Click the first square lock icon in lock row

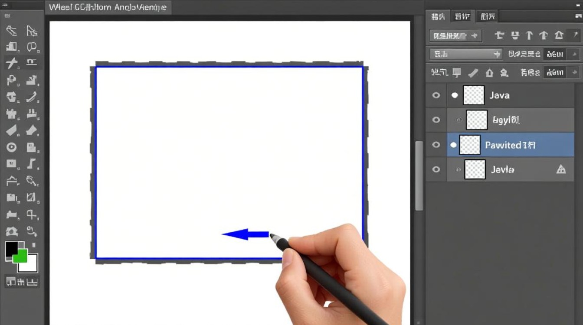click(x=457, y=72)
